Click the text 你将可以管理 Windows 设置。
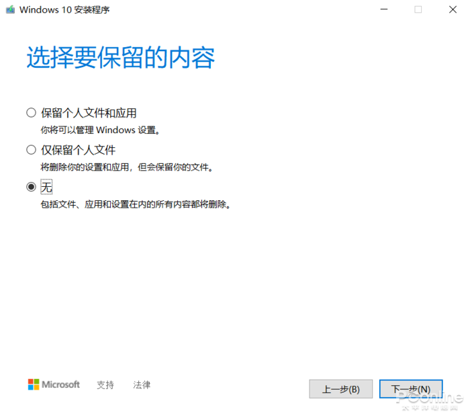This screenshot has width=470, height=416. pyautogui.click(x=101, y=130)
